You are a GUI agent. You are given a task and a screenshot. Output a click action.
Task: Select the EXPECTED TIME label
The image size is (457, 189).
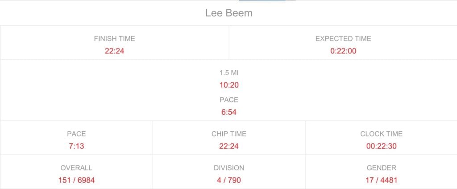[343, 39]
